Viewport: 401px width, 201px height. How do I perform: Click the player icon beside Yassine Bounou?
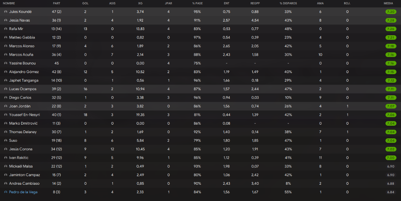(6, 63)
